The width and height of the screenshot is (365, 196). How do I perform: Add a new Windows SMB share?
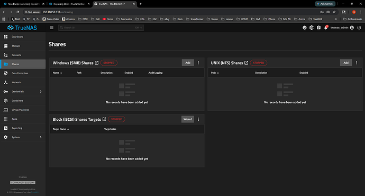pos(188,63)
